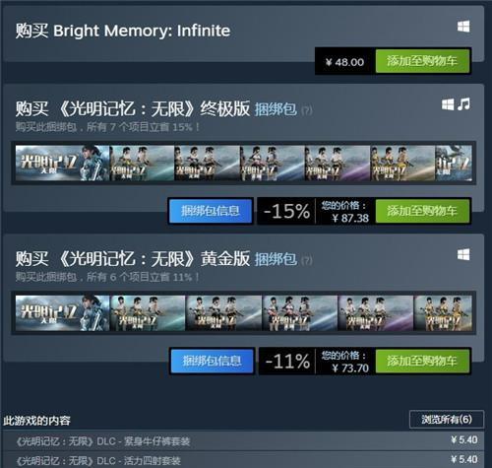Viewport: 492px width, 468px height.
Task: Click Windows icon beside Bright Memory: Infinite
Action: 463,27
